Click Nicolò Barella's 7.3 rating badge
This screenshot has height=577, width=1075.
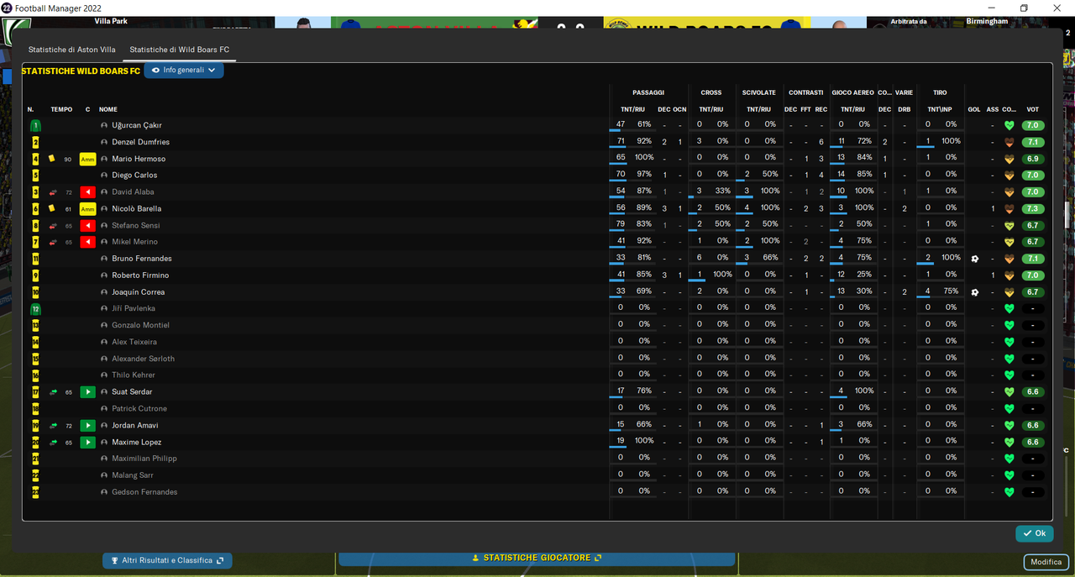(x=1033, y=208)
